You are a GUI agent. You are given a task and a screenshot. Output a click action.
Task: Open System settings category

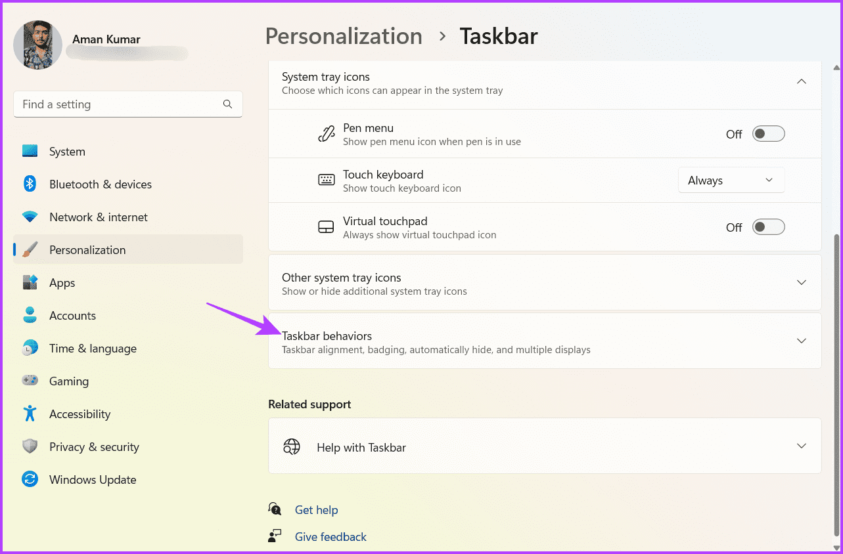(x=128, y=152)
